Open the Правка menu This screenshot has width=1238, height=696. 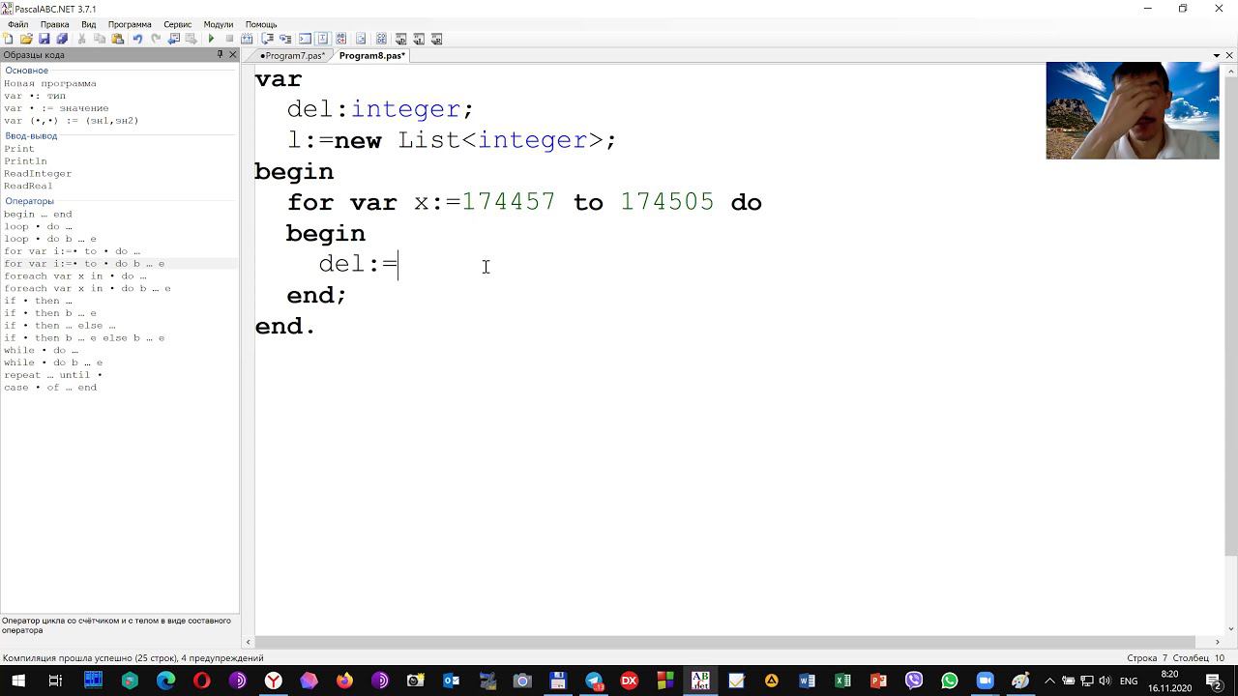[x=54, y=24]
